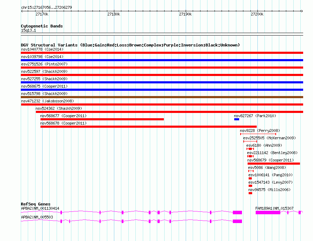Image resolution: width=313 pixels, height=241 pixels.
Task: Select the esv6180 red variant glyph
Action: [250, 149]
